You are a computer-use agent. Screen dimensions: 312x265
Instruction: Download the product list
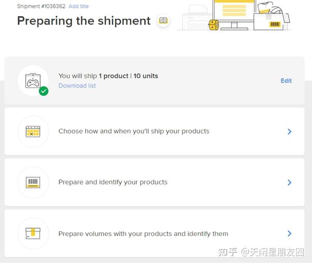click(x=77, y=86)
